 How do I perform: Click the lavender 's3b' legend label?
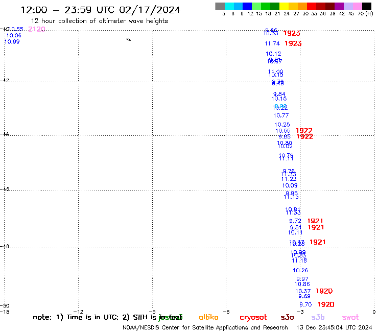[x=318, y=317]
